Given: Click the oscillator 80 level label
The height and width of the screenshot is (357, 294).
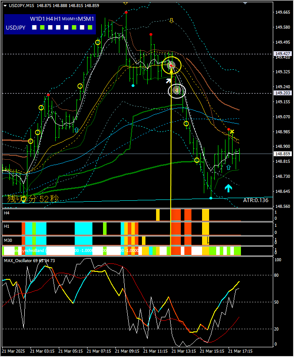Looking at the screenshot, I should tap(276, 275).
